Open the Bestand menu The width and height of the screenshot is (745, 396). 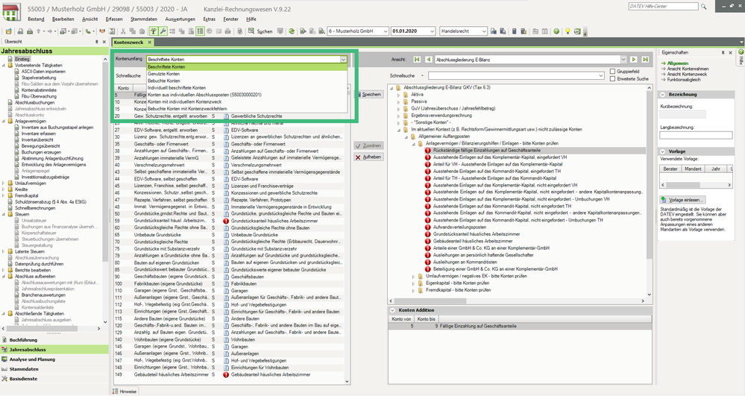click(x=36, y=19)
